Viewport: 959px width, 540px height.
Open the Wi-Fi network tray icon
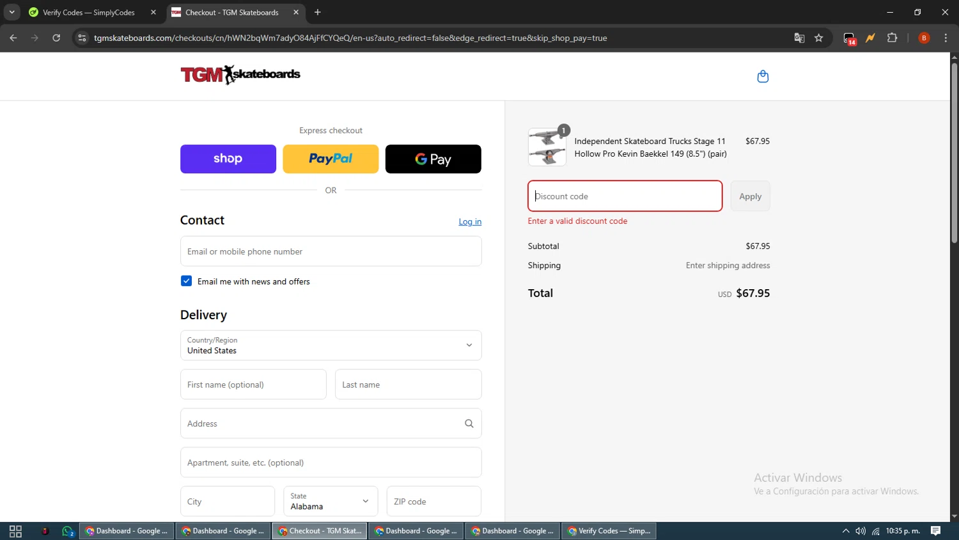point(876,531)
